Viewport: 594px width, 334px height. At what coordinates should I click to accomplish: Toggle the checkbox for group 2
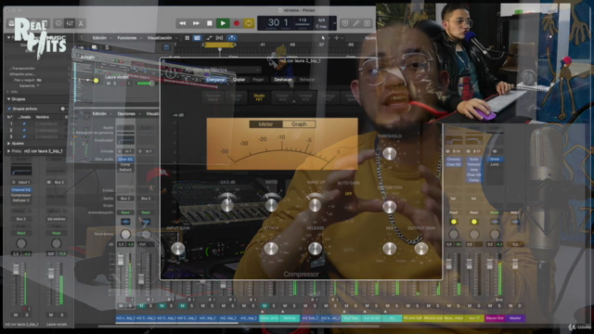(24, 130)
